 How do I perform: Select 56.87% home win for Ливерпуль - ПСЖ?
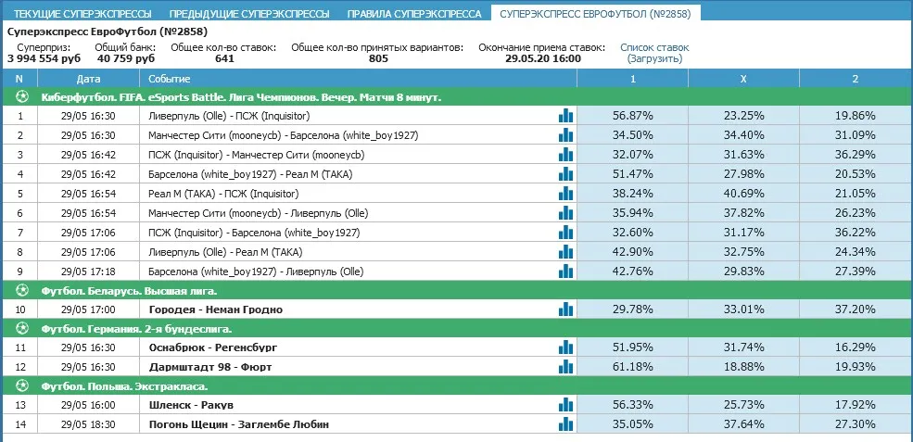pyautogui.click(x=633, y=115)
